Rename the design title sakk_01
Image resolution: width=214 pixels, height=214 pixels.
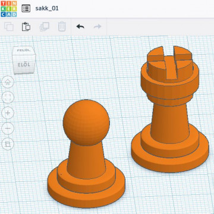tap(47, 8)
